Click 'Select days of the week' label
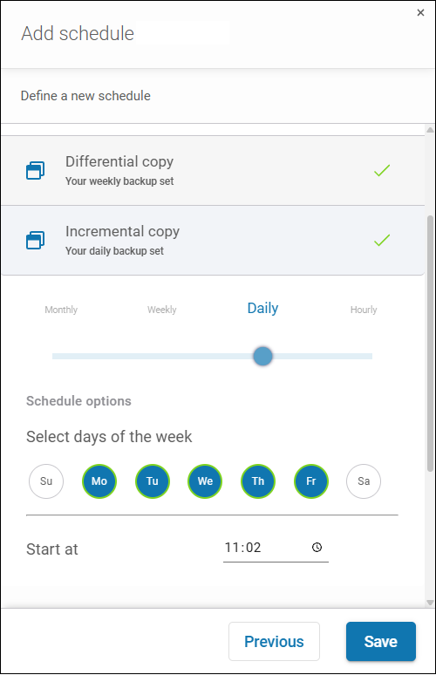436x675 pixels. 109,437
